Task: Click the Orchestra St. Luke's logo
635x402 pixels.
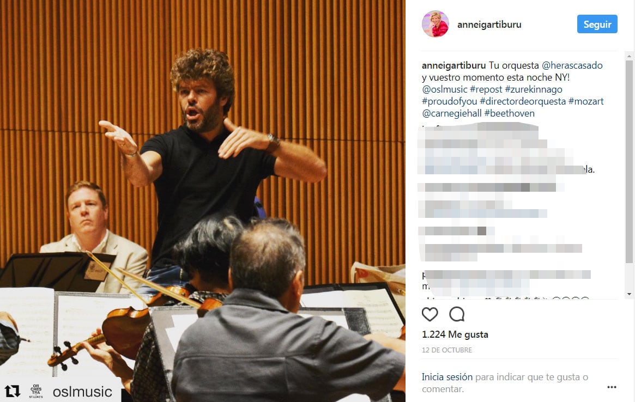Action: (36, 391)
